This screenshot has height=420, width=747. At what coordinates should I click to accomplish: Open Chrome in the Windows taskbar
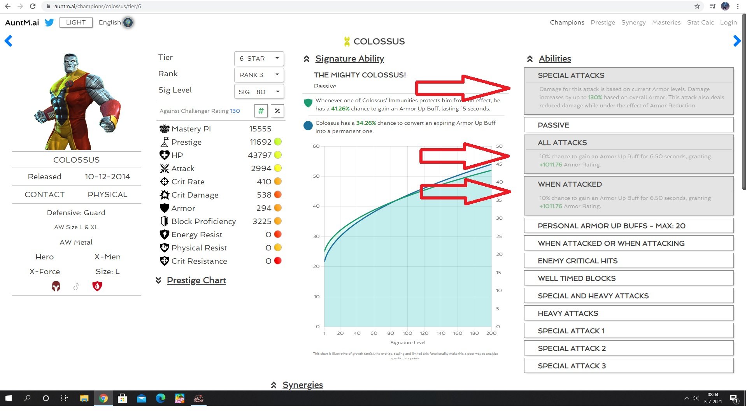tap(103, 398)
